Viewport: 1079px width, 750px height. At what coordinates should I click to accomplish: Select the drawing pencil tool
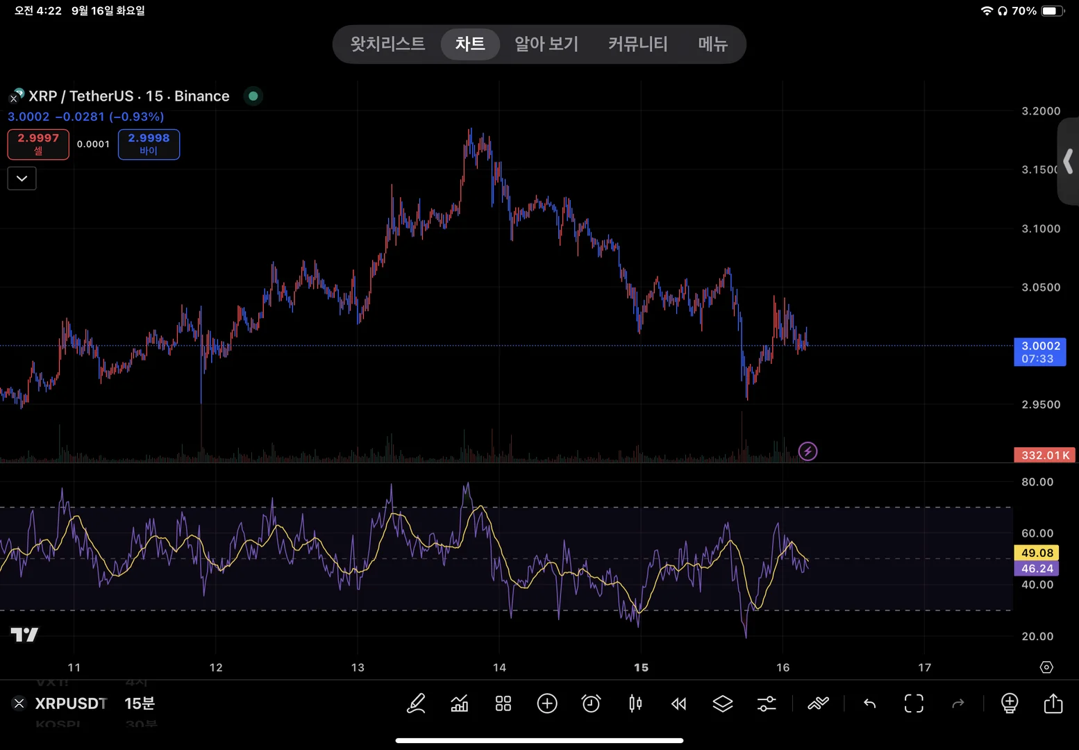click(x=416, y=703)
